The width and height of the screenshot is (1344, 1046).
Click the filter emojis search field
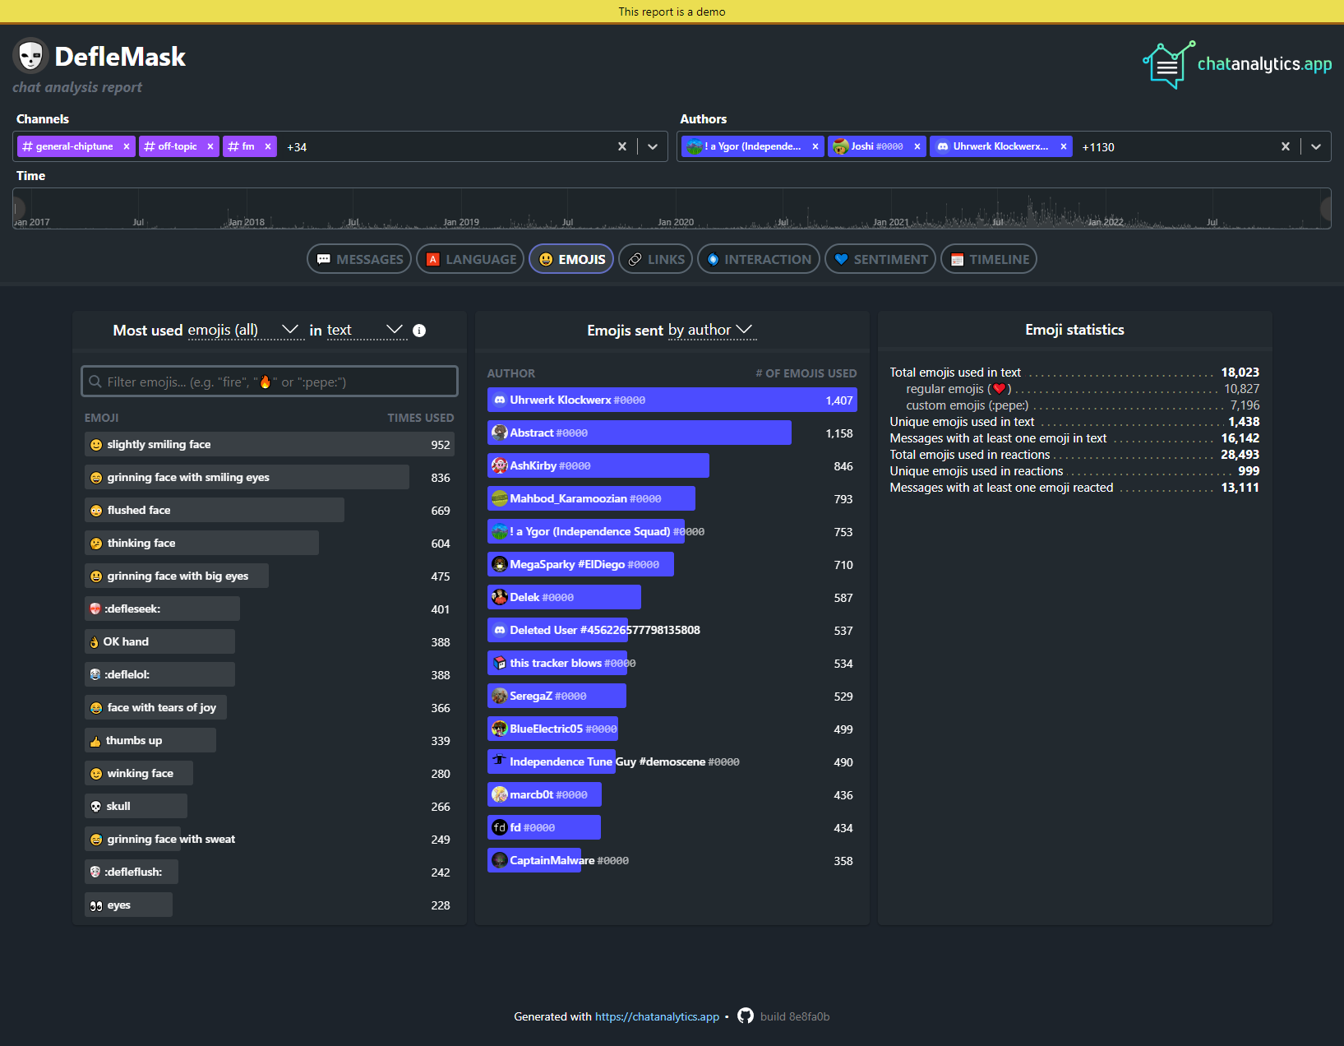(x=269, y=381)
